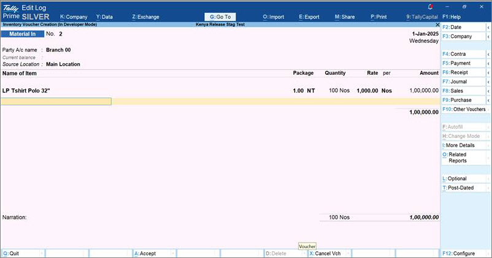The image size is (492, 258).
Task: Click the voucher date 1-Jan-2025
Action: [425, 34]
